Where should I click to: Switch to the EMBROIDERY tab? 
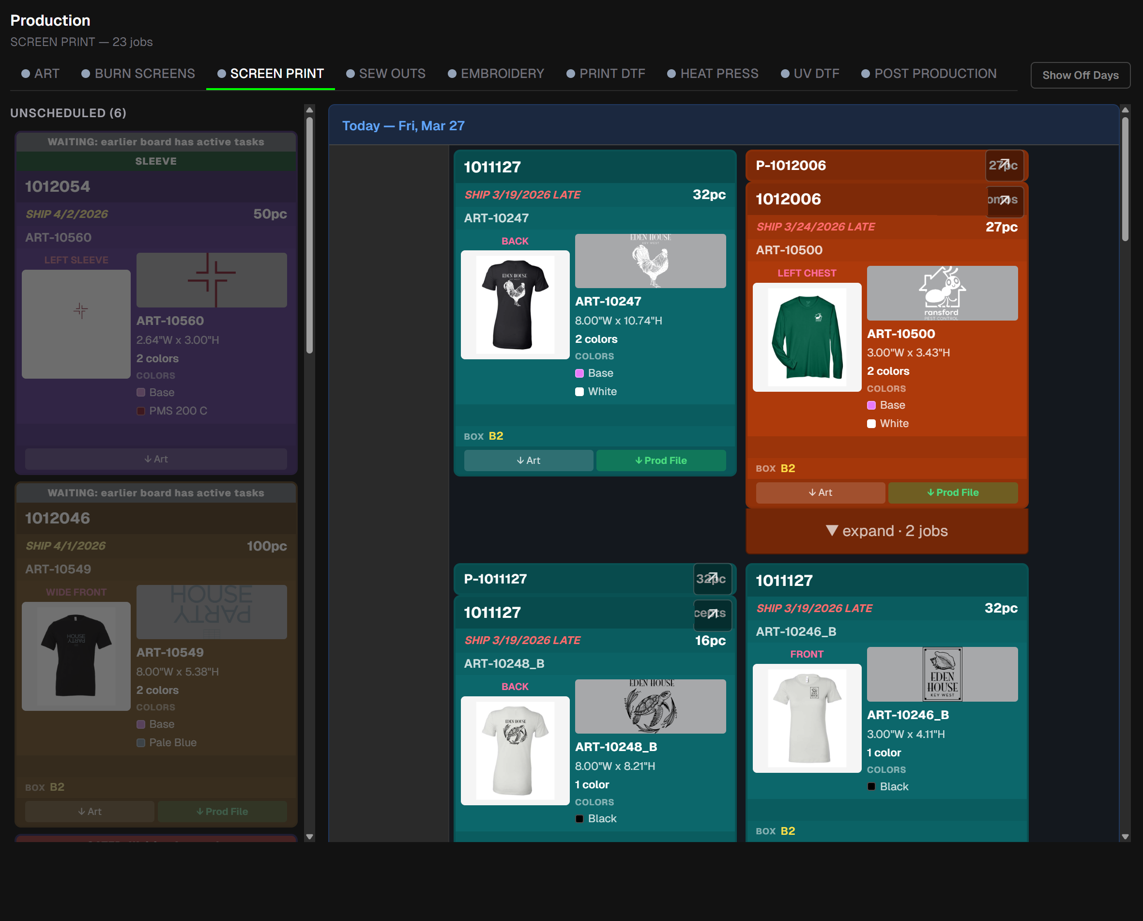(495, 74)
